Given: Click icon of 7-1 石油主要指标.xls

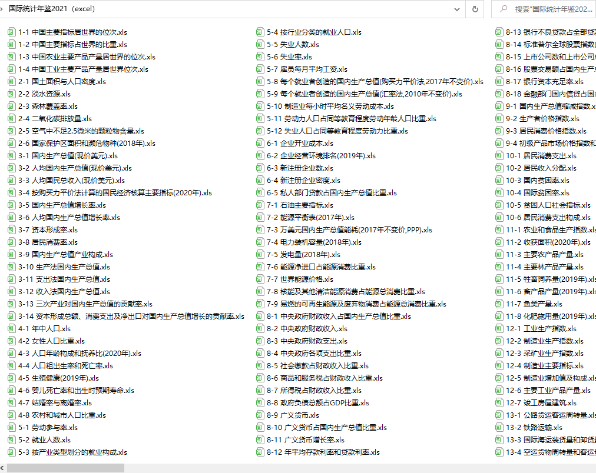Looking at the screenshot, I should [x=260, y=205].
